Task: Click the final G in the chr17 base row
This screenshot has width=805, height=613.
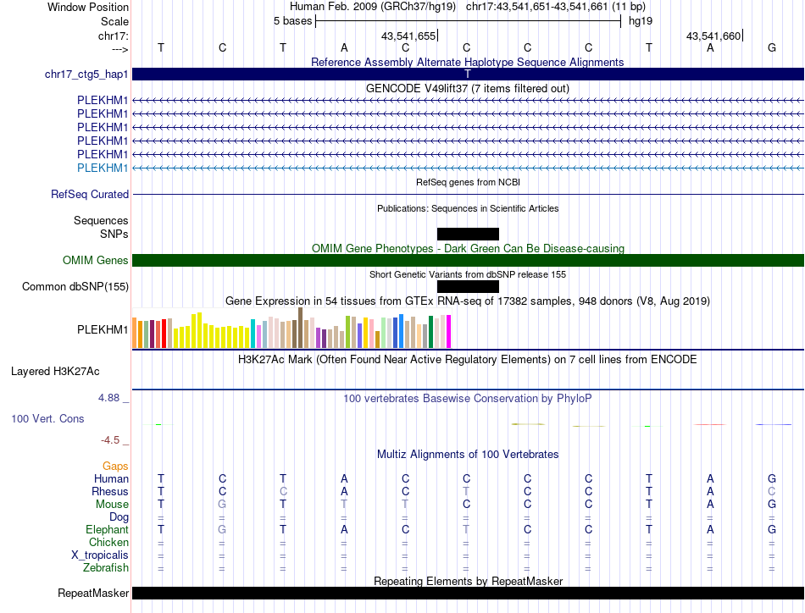Action: 772,47
